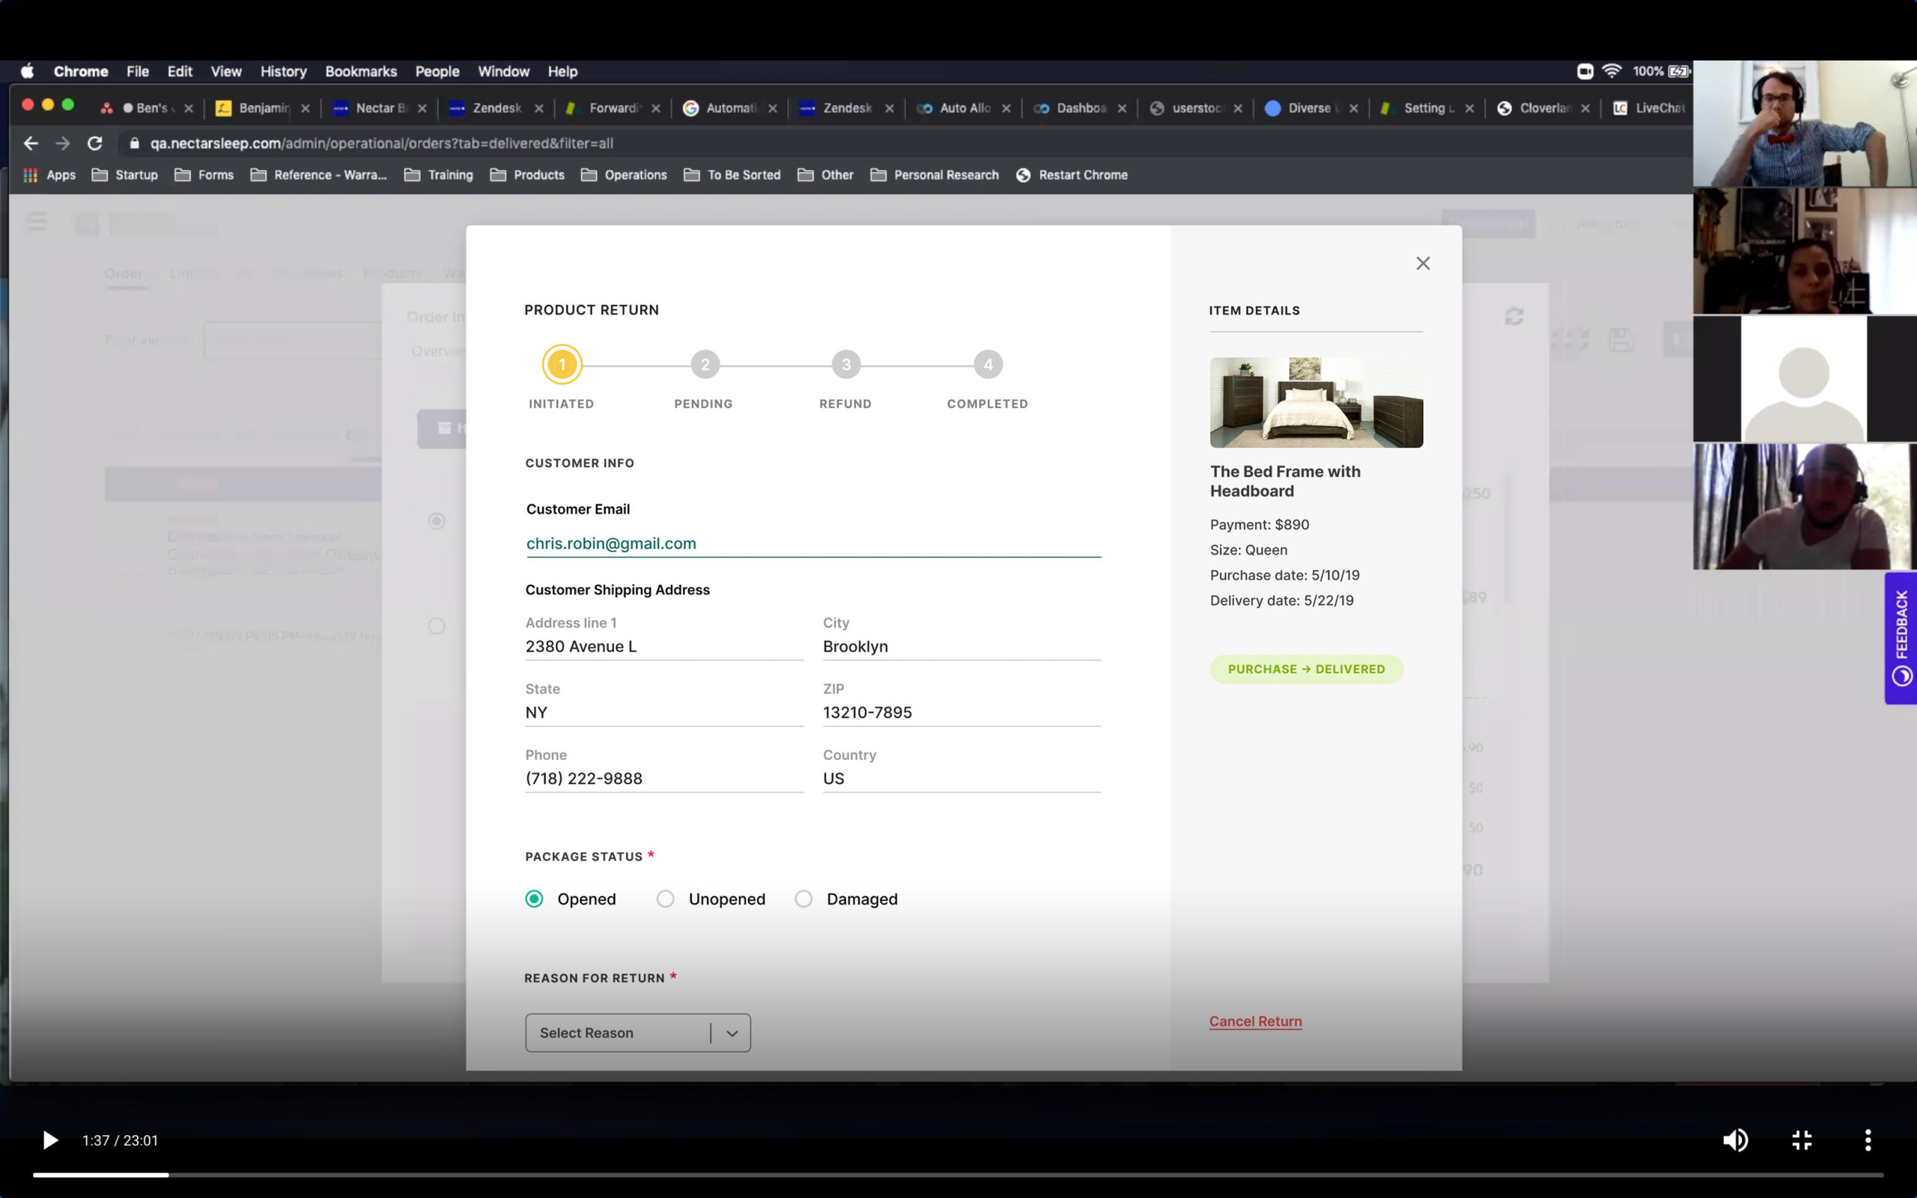Open Zendesk tab in browser
This screenshot has width=1917, height=1198.
click(493, 108)
